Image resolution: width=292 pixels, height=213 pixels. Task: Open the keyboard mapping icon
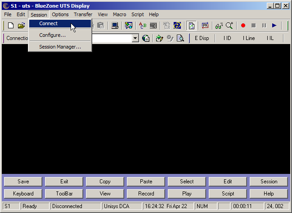click(x=153, y=26)
